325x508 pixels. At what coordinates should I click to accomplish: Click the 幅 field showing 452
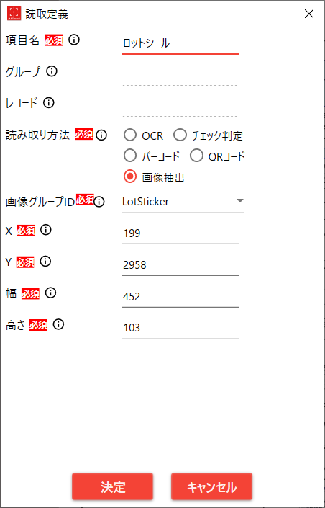click(x=180, y=297)
